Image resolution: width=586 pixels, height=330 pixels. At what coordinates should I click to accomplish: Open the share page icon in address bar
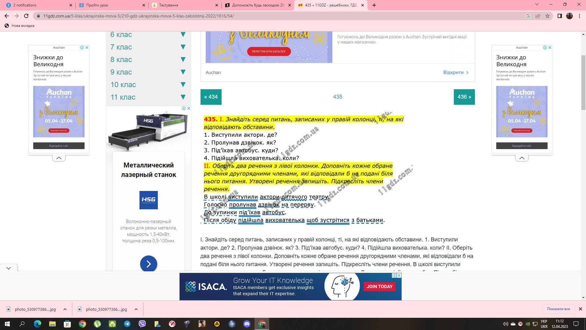coord(538,16)
